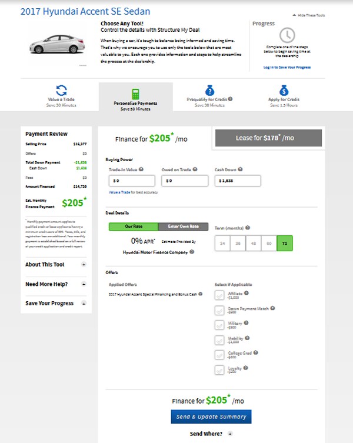Image resolution: width=353 pixels, height=443 pixels.
Task: Select the 72 month term
Action: (285, 243)
